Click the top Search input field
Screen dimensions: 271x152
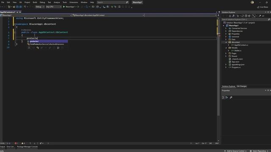[111, 2]
